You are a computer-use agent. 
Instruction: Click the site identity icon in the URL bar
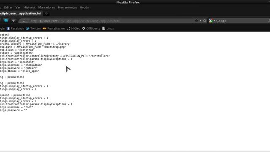point(24,21)
